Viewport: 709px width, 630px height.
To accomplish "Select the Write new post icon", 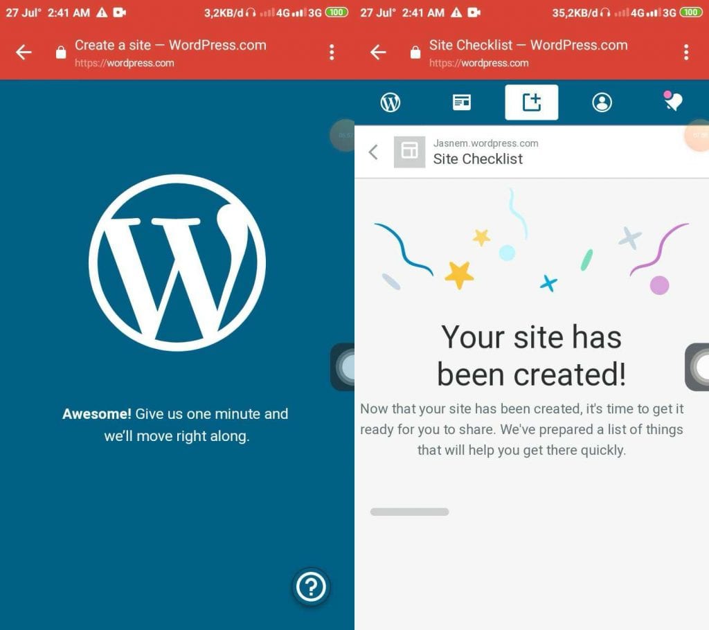I will tap(531, 102).
